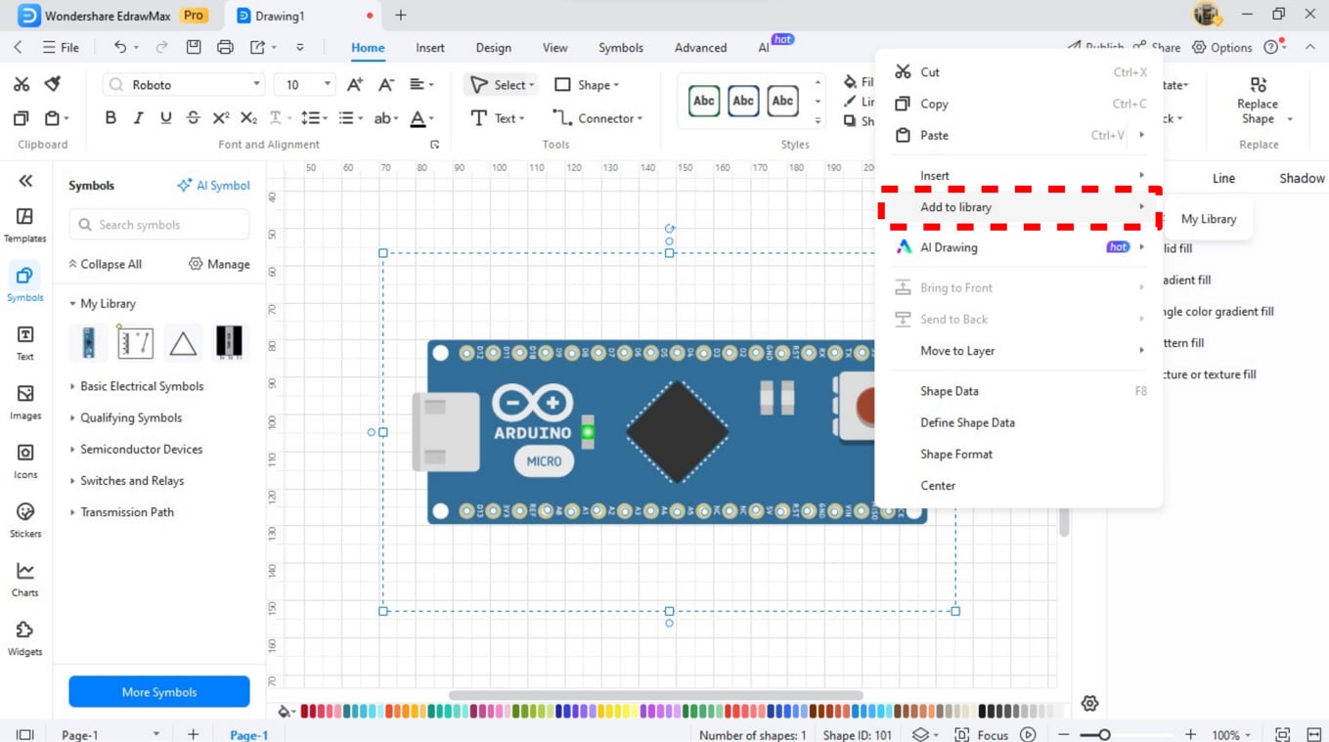This screenshot has width=1329, height=742.
Task: Click the Save icon in quick toolbar
Action: point(194,47)
